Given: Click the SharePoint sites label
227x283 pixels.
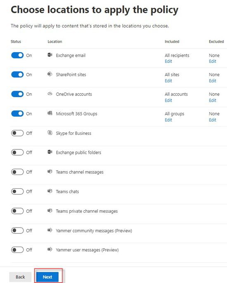Looking at the screenshot, I should pos(71,74).
